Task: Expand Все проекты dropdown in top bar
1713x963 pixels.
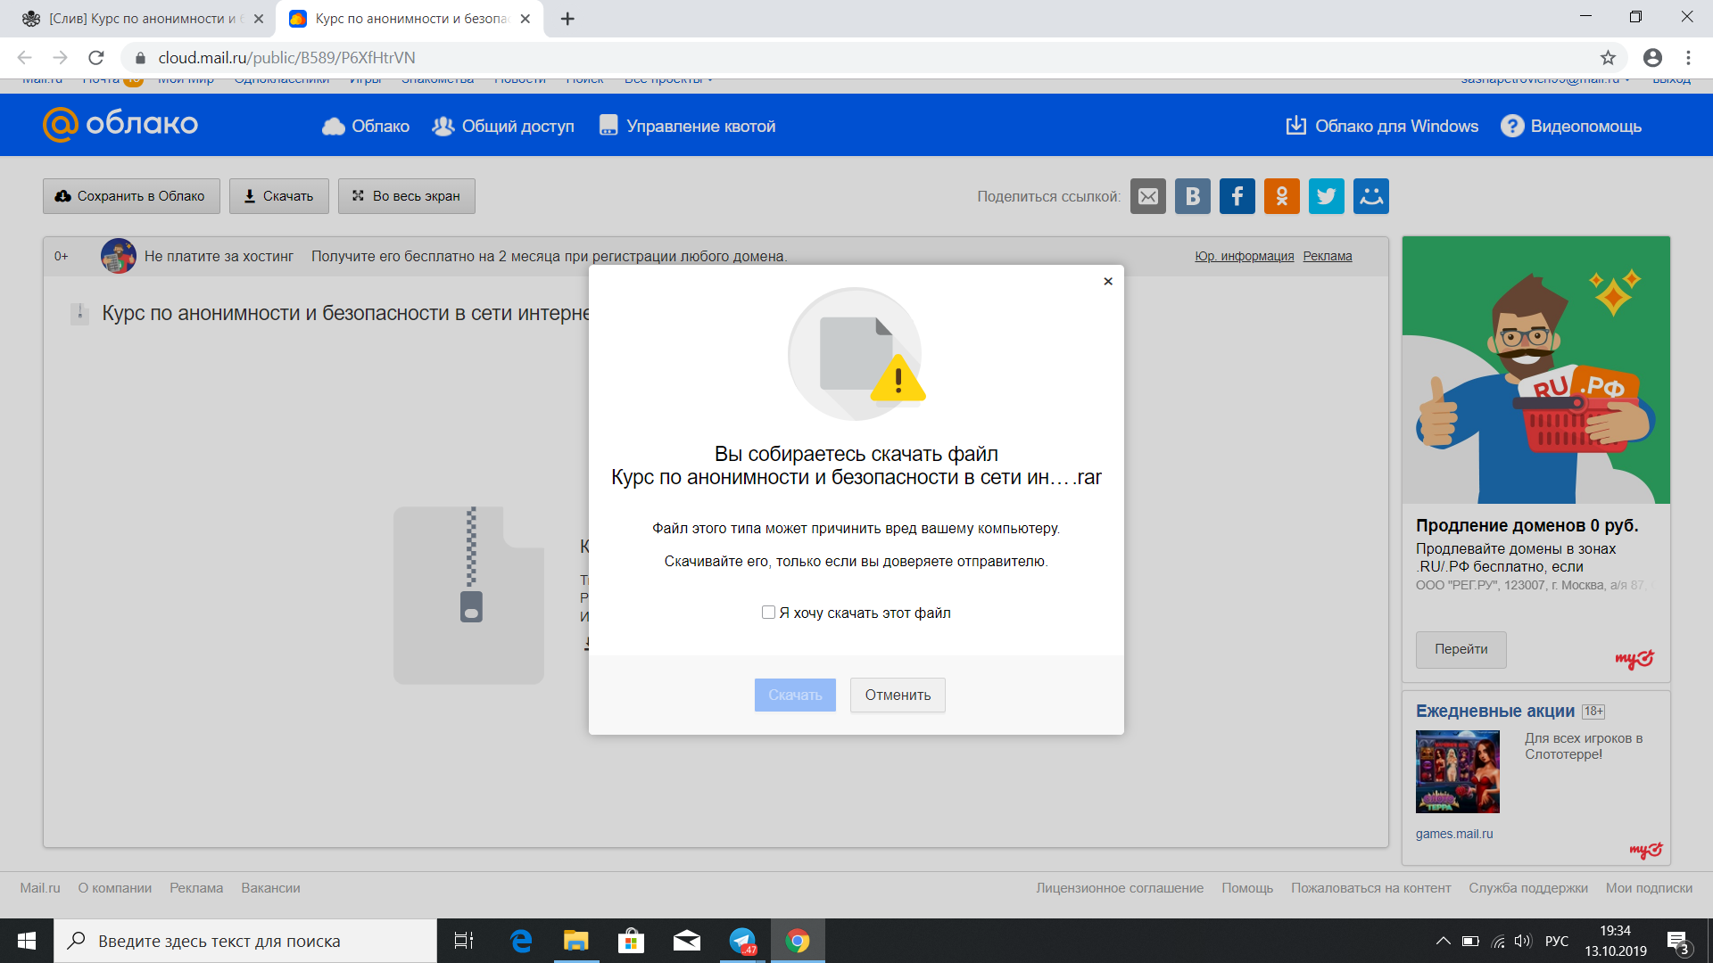Action: pyautogui.click(x=668, y=80)
